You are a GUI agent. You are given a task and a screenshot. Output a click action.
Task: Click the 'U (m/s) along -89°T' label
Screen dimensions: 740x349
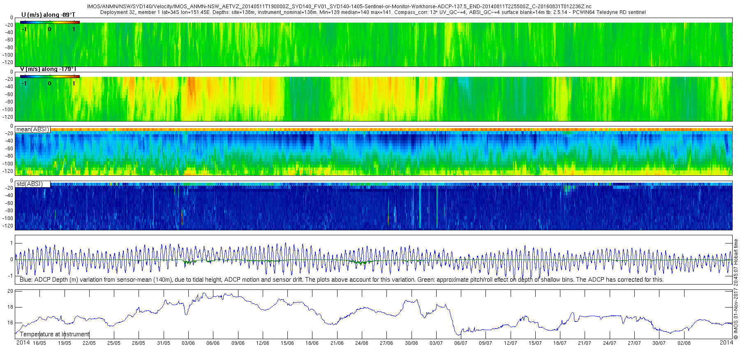48,15
